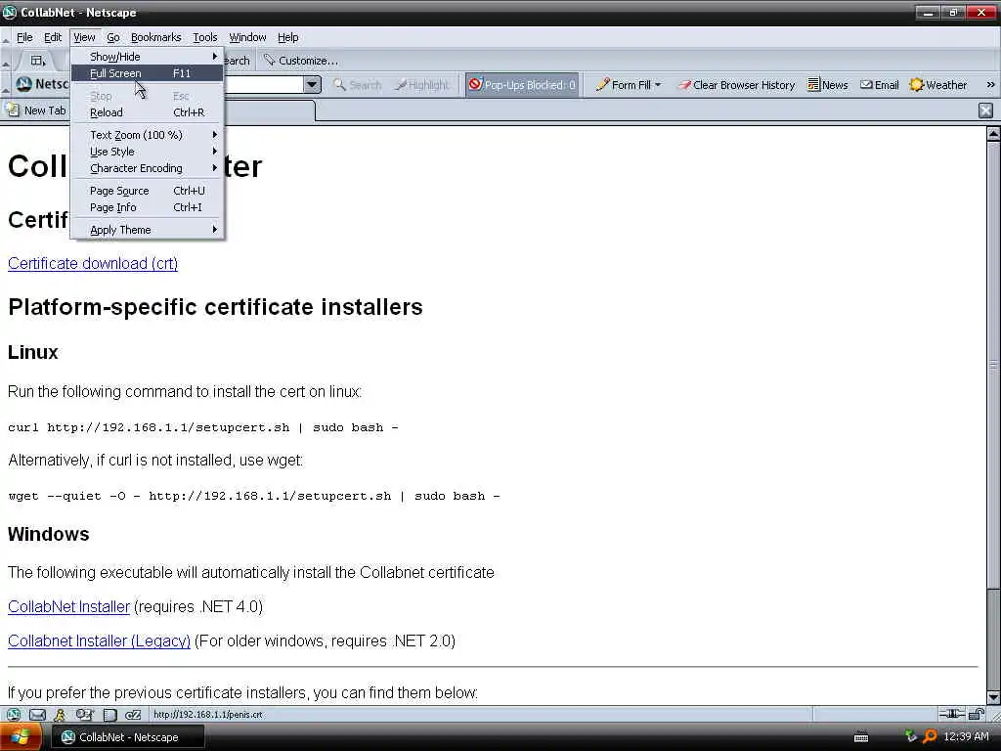The image size is (1001, 751).
Task: Open the Form Fill dropdown arrow
Action: [658, 85]
